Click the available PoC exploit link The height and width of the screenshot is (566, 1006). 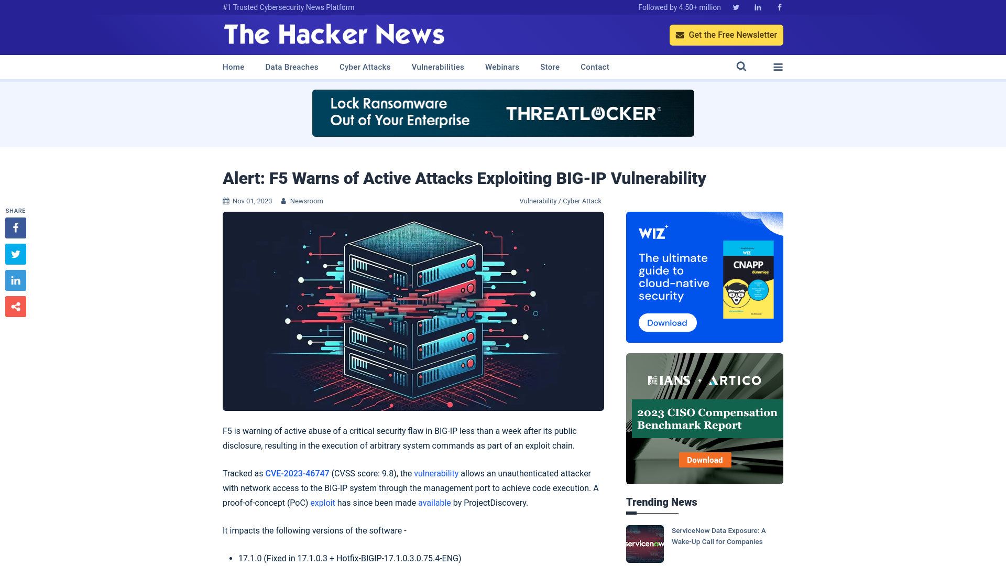click(434, 503)
